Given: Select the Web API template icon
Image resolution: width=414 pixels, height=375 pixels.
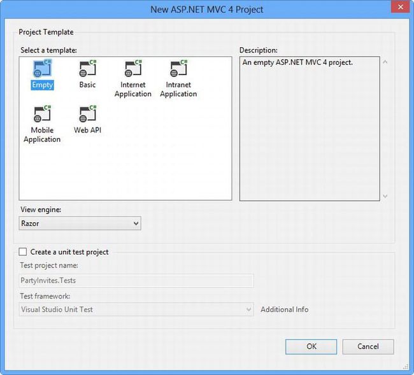Looking at the screenshot, I should coord(88,114).
